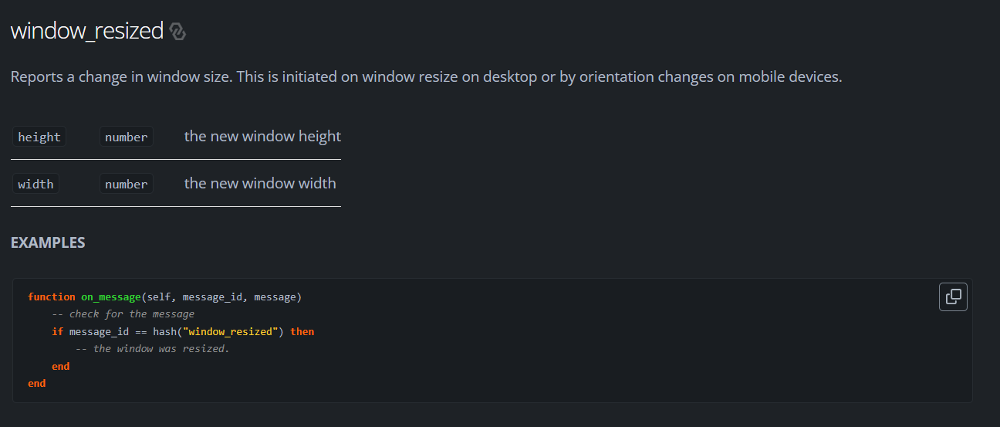The height and width of the screenshot is (427, 1000).
Task: Click the "the window was resized" comment line
Action: (x=153, y=349)
